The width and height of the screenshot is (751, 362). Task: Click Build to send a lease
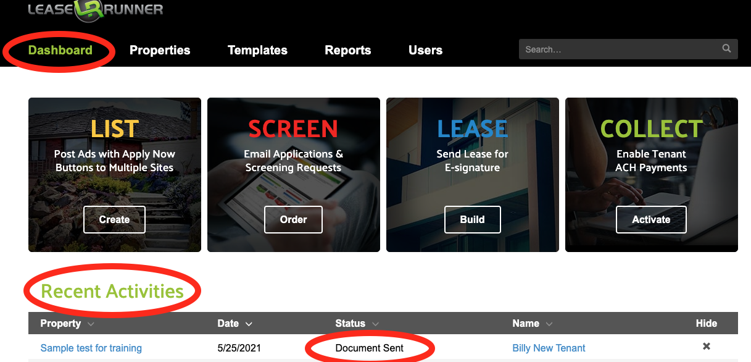coord(472,219)
